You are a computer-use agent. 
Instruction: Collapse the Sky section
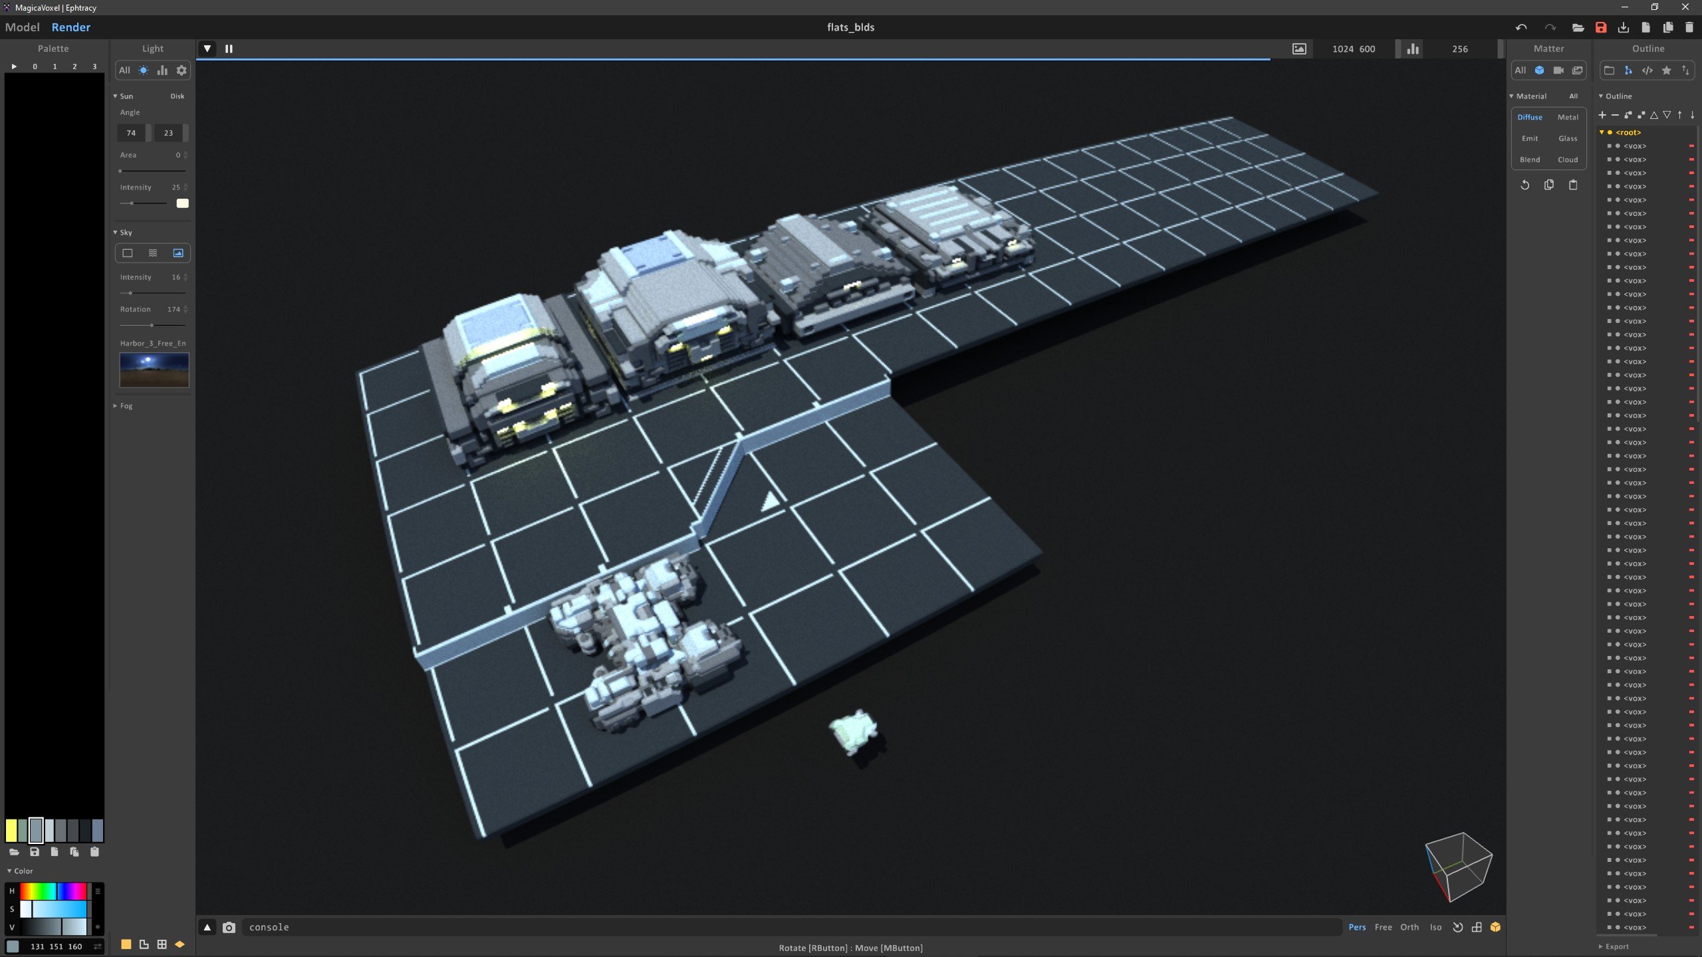tap(115, 233)
